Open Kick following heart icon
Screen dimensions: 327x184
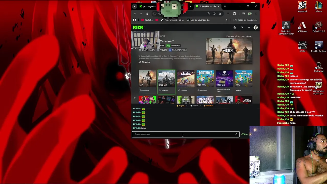pos(242,27)
